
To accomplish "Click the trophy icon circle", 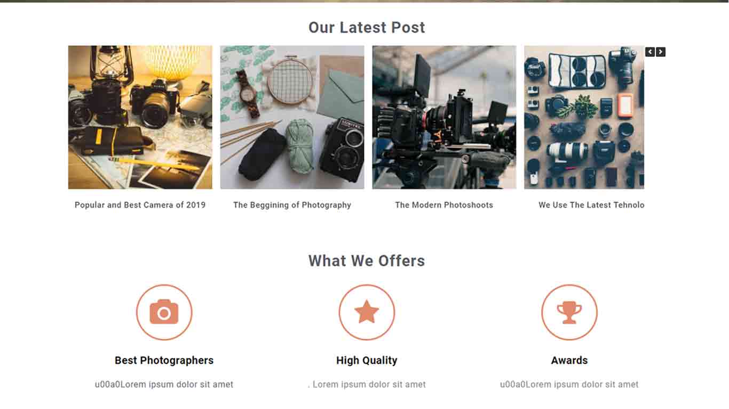I will click(x=569, y=312).
